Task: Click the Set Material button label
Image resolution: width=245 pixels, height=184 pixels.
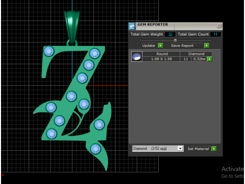Action: pyautogui.click(x=198, y=149)
